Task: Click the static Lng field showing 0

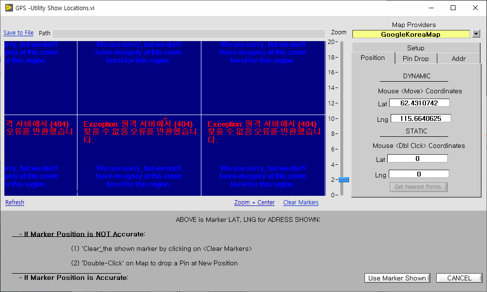Action: (419, 174)
